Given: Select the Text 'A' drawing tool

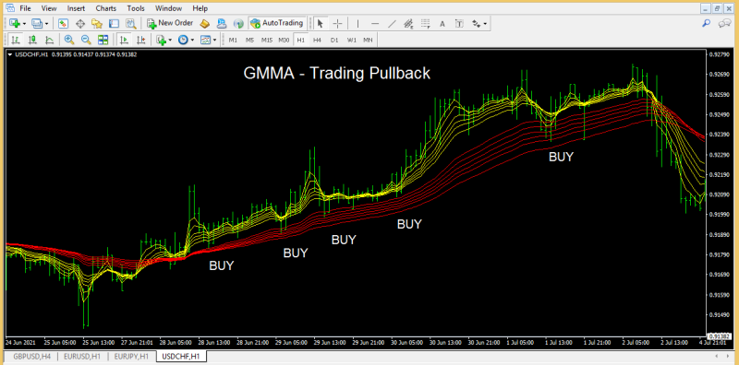Looking at the screenshot, I should tap(442, 23).
